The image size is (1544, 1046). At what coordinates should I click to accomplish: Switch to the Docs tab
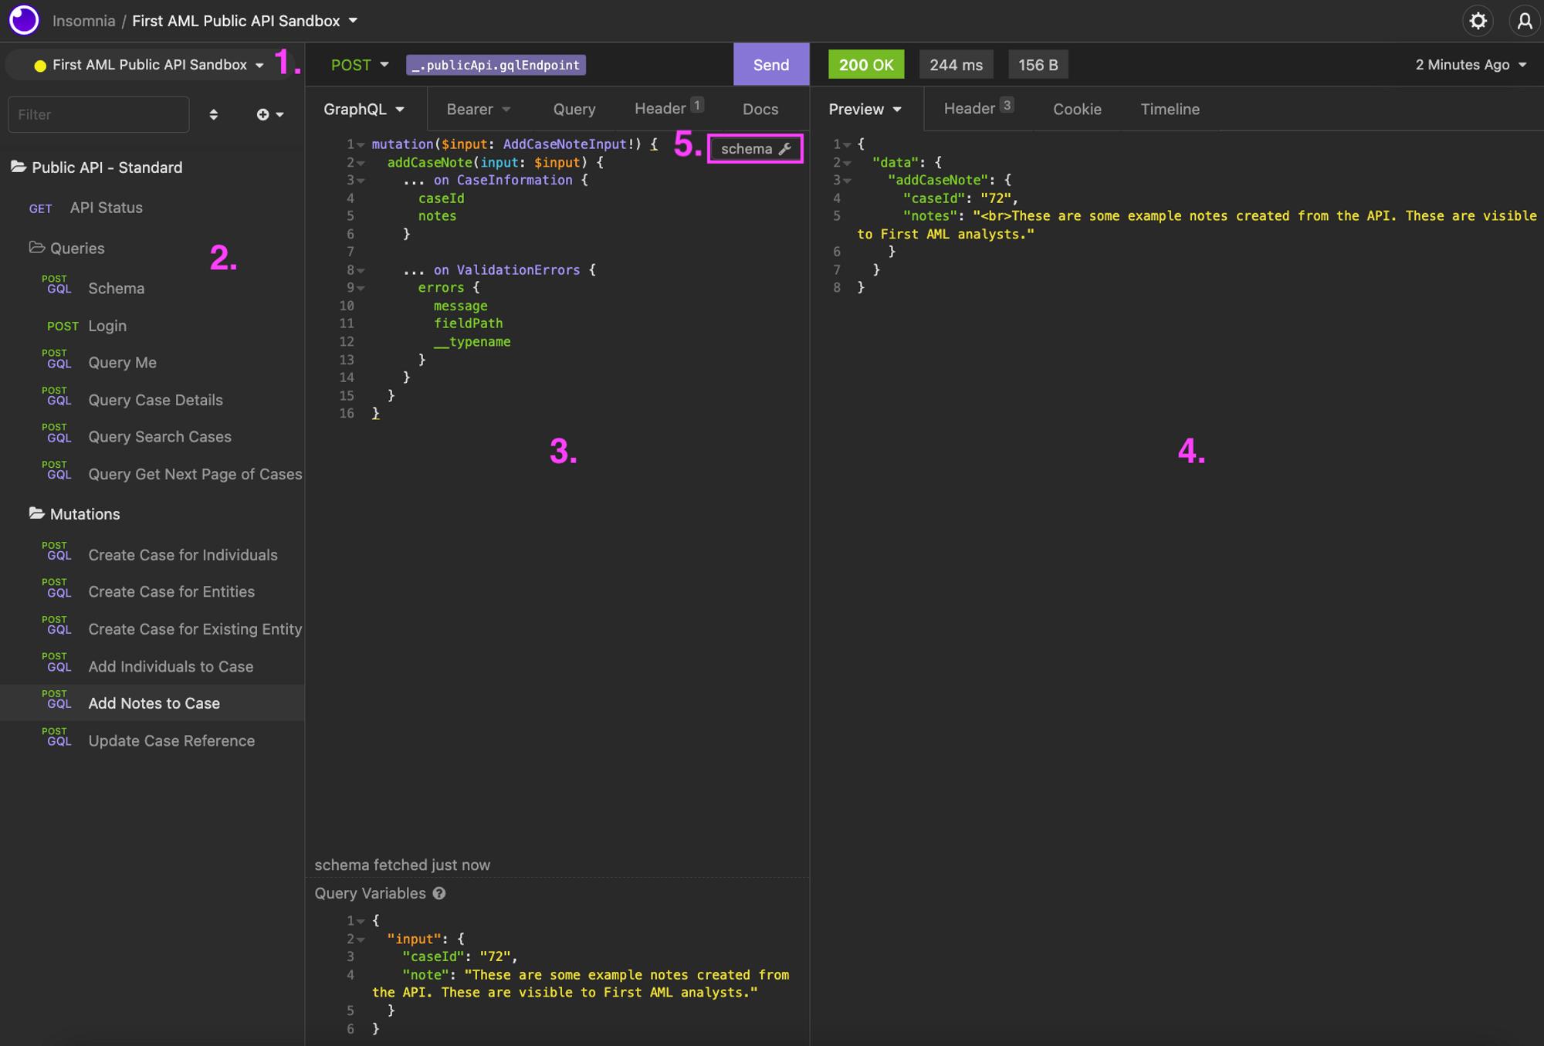point(760,109)
